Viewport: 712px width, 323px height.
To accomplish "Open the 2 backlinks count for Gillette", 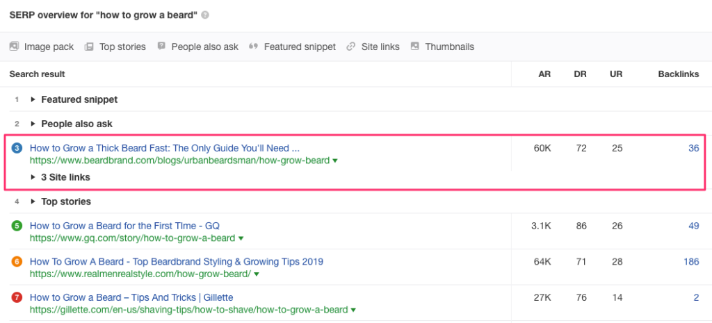I will (x=696, y=297).
